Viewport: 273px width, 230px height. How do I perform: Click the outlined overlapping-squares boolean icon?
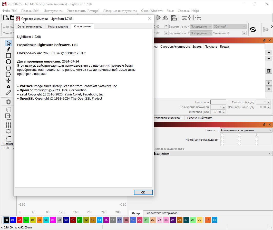8,110
